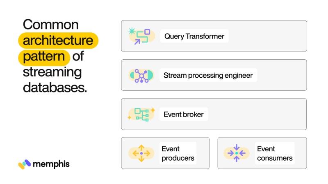Click the highlighted word "pattern"
The image size is (328, 184).
click(x=44, y=56)
